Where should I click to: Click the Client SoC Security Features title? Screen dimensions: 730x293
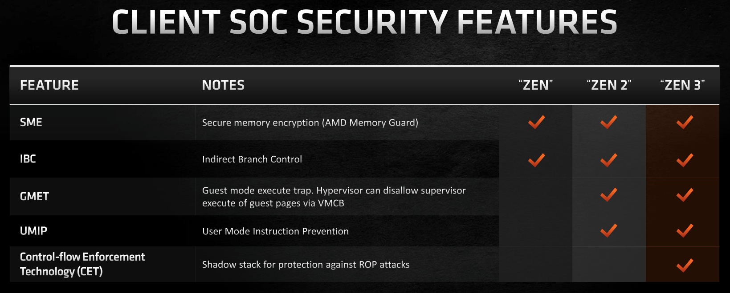point(364,22)
